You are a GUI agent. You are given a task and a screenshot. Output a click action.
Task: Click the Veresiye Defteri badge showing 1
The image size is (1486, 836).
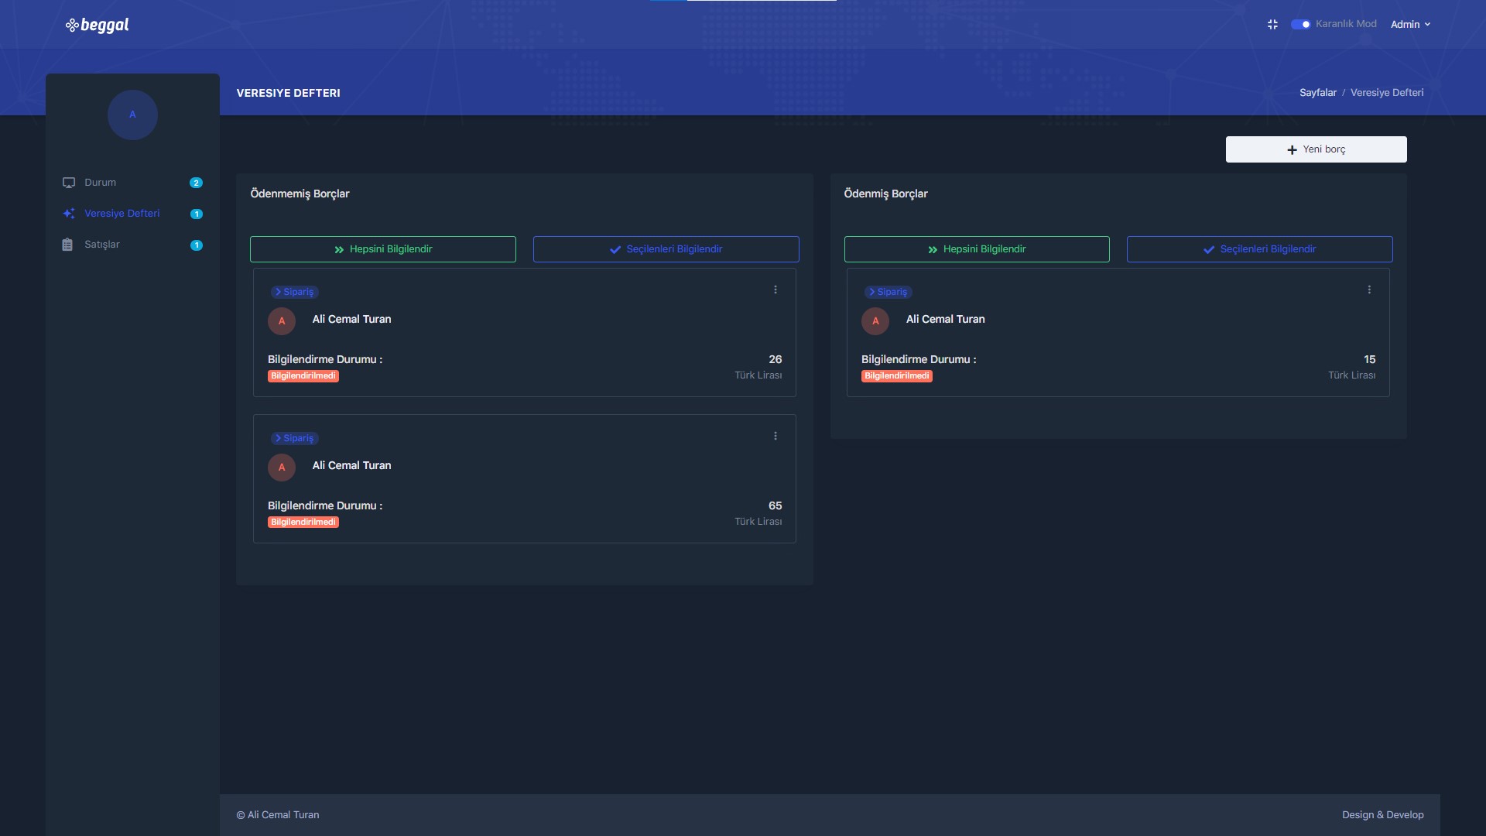click(x=196, y=214)
